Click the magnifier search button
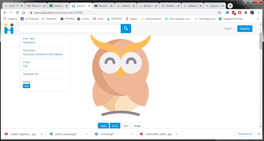Image resolution: width=264 pixels, height=141 pixels. pos(126,28)
